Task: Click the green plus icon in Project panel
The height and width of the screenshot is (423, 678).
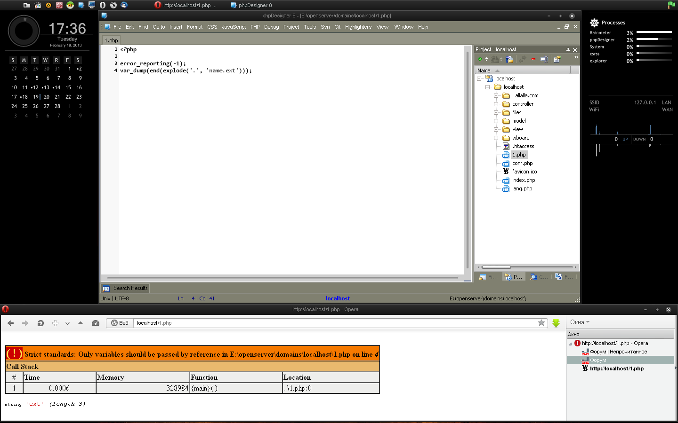Action: 480,59
